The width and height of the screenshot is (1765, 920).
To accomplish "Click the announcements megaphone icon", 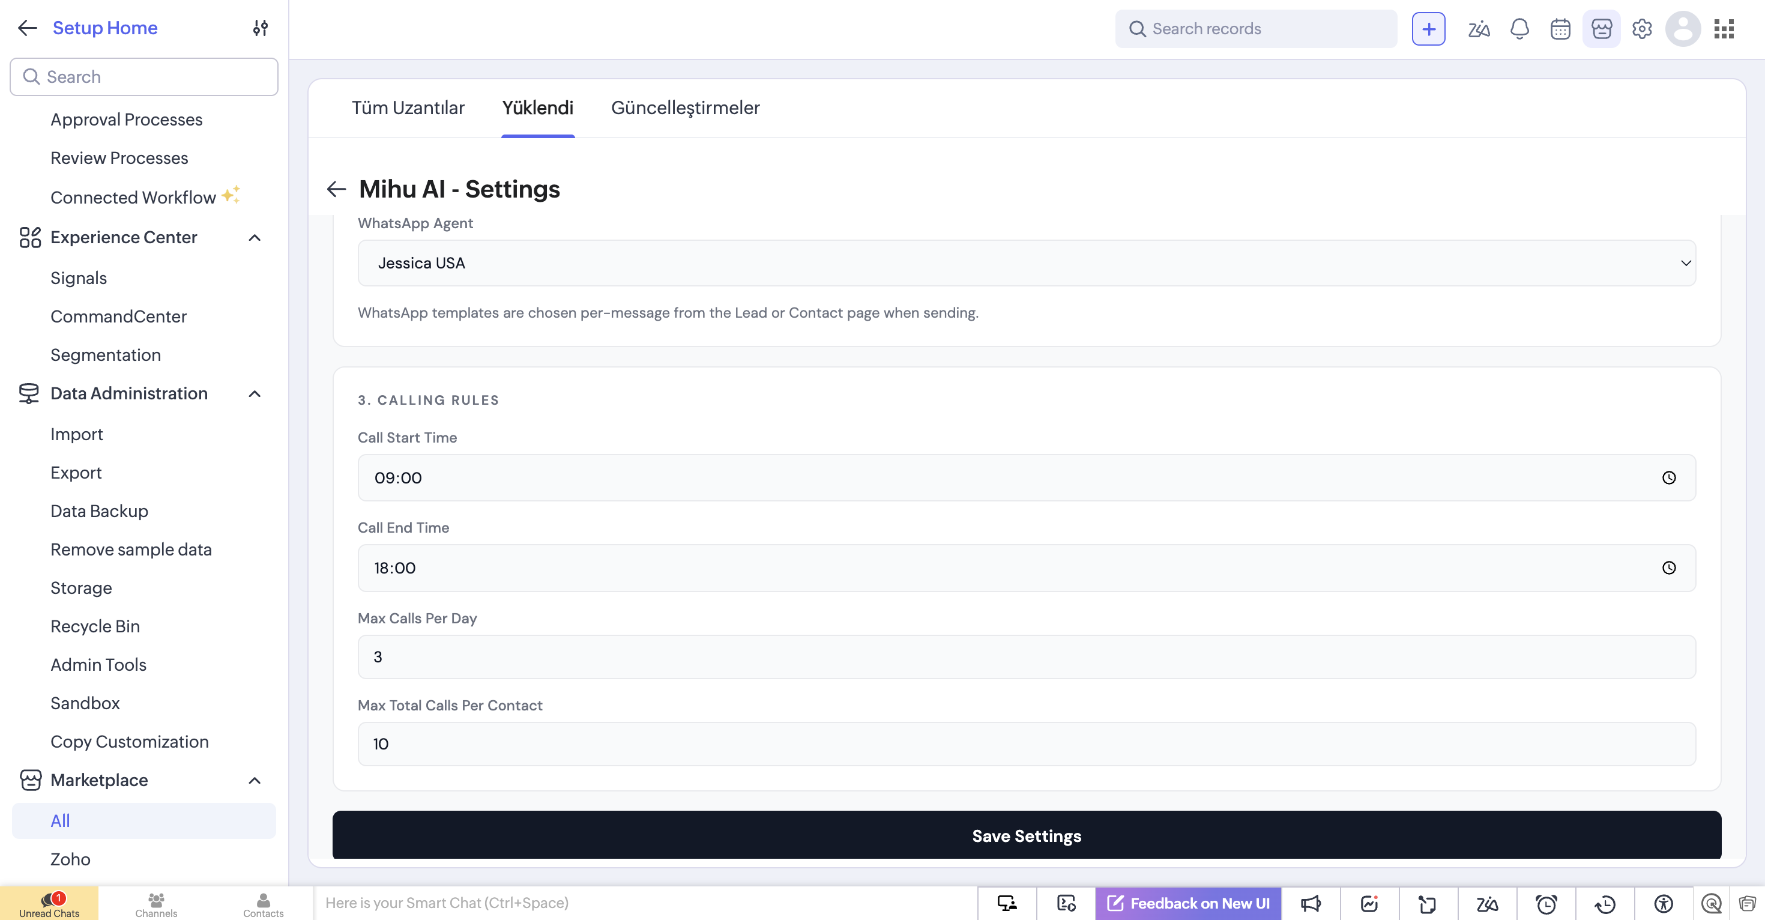I will click(1311, 904).
